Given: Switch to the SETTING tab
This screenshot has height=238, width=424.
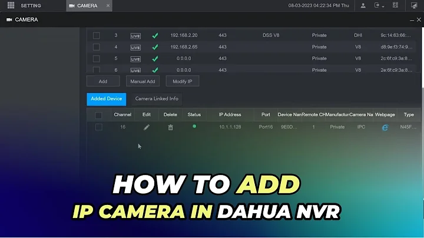Looking at the screenshot, I should click(31, 6).
